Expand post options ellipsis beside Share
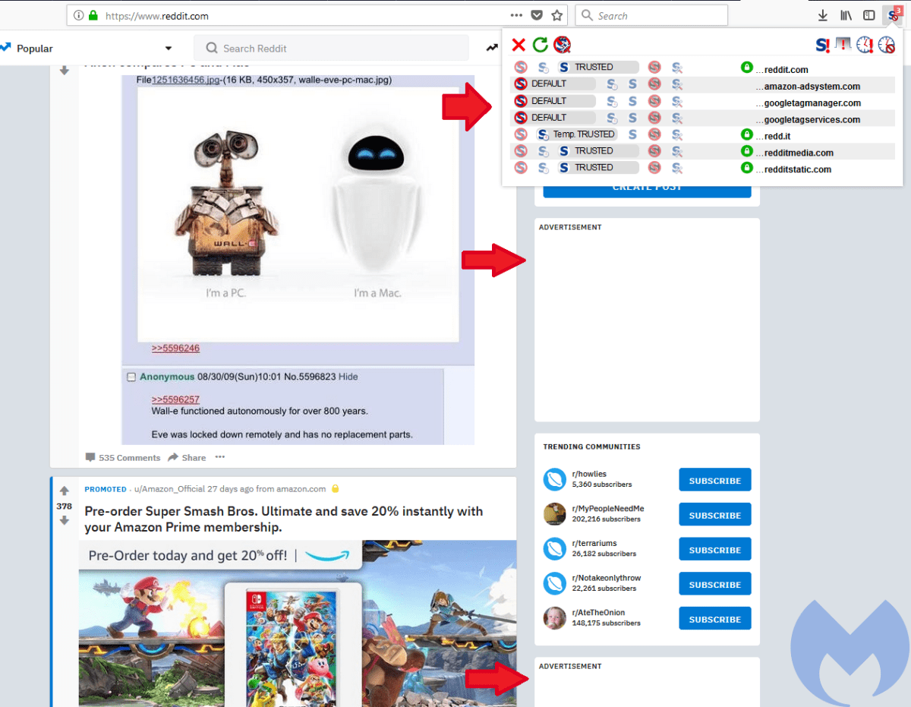Viewport: 911px width, 707px height. tap(220, 457)
